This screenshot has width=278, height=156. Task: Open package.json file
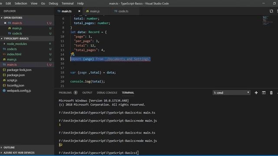click(x=16, y=75)
